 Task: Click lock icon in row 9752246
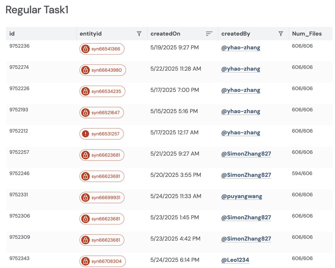pyautogui.click(x=85, y=176)
